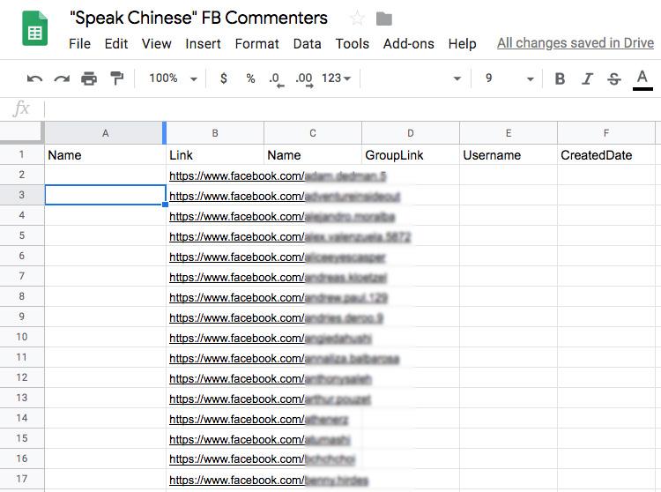Screen dimensions: 661x492
Task: Open the Google Sheets home icon
Action: click(x=34, y=28)
